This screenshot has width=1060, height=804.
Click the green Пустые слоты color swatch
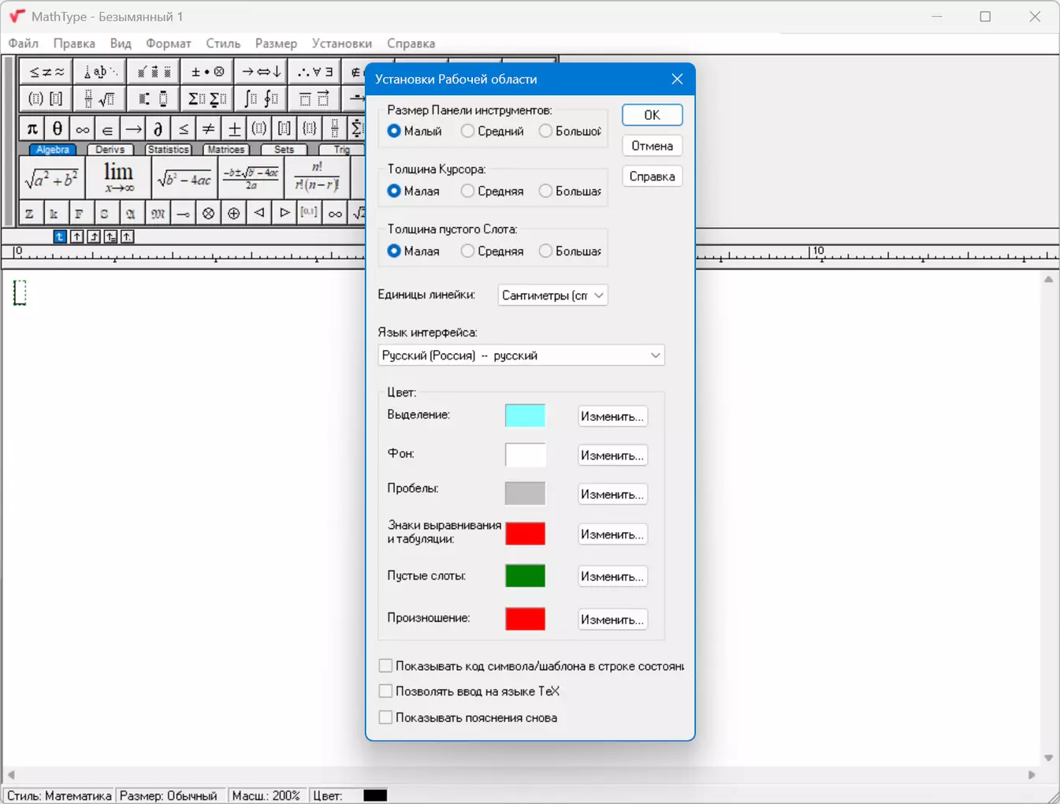[525, 575]
